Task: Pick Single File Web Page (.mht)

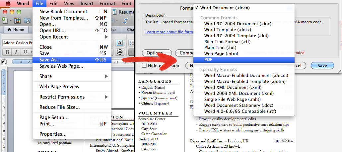Action: 244,100
